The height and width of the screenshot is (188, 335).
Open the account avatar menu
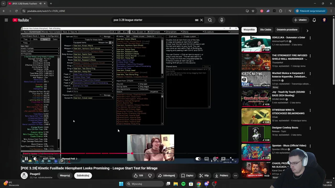coord(324,20)
